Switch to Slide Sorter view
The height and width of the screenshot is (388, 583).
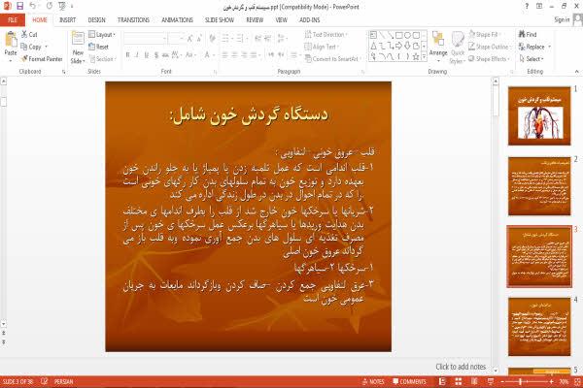[459, 381]
